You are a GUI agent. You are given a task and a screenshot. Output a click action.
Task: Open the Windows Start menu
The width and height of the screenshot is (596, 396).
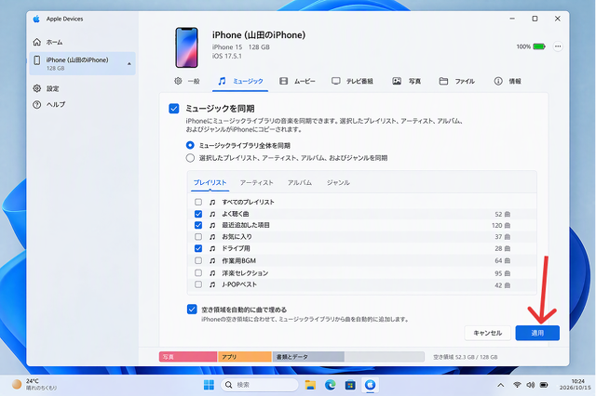tap(209, 385)
